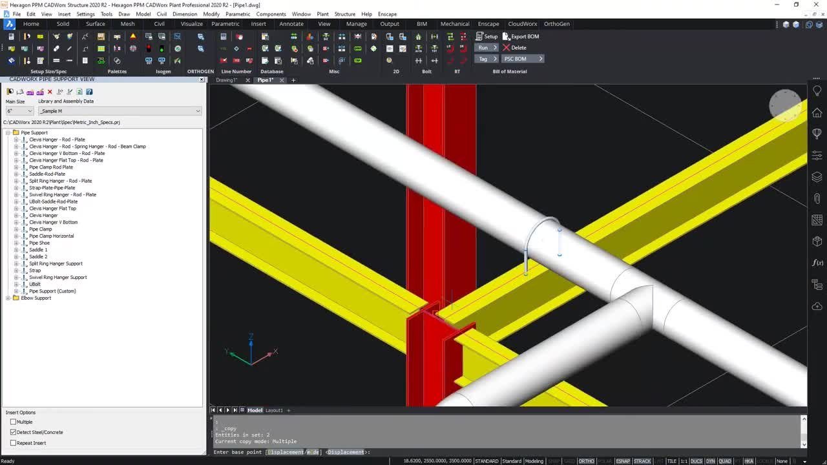
Task: Click the application logo button at top left
Action: [9, 24]
